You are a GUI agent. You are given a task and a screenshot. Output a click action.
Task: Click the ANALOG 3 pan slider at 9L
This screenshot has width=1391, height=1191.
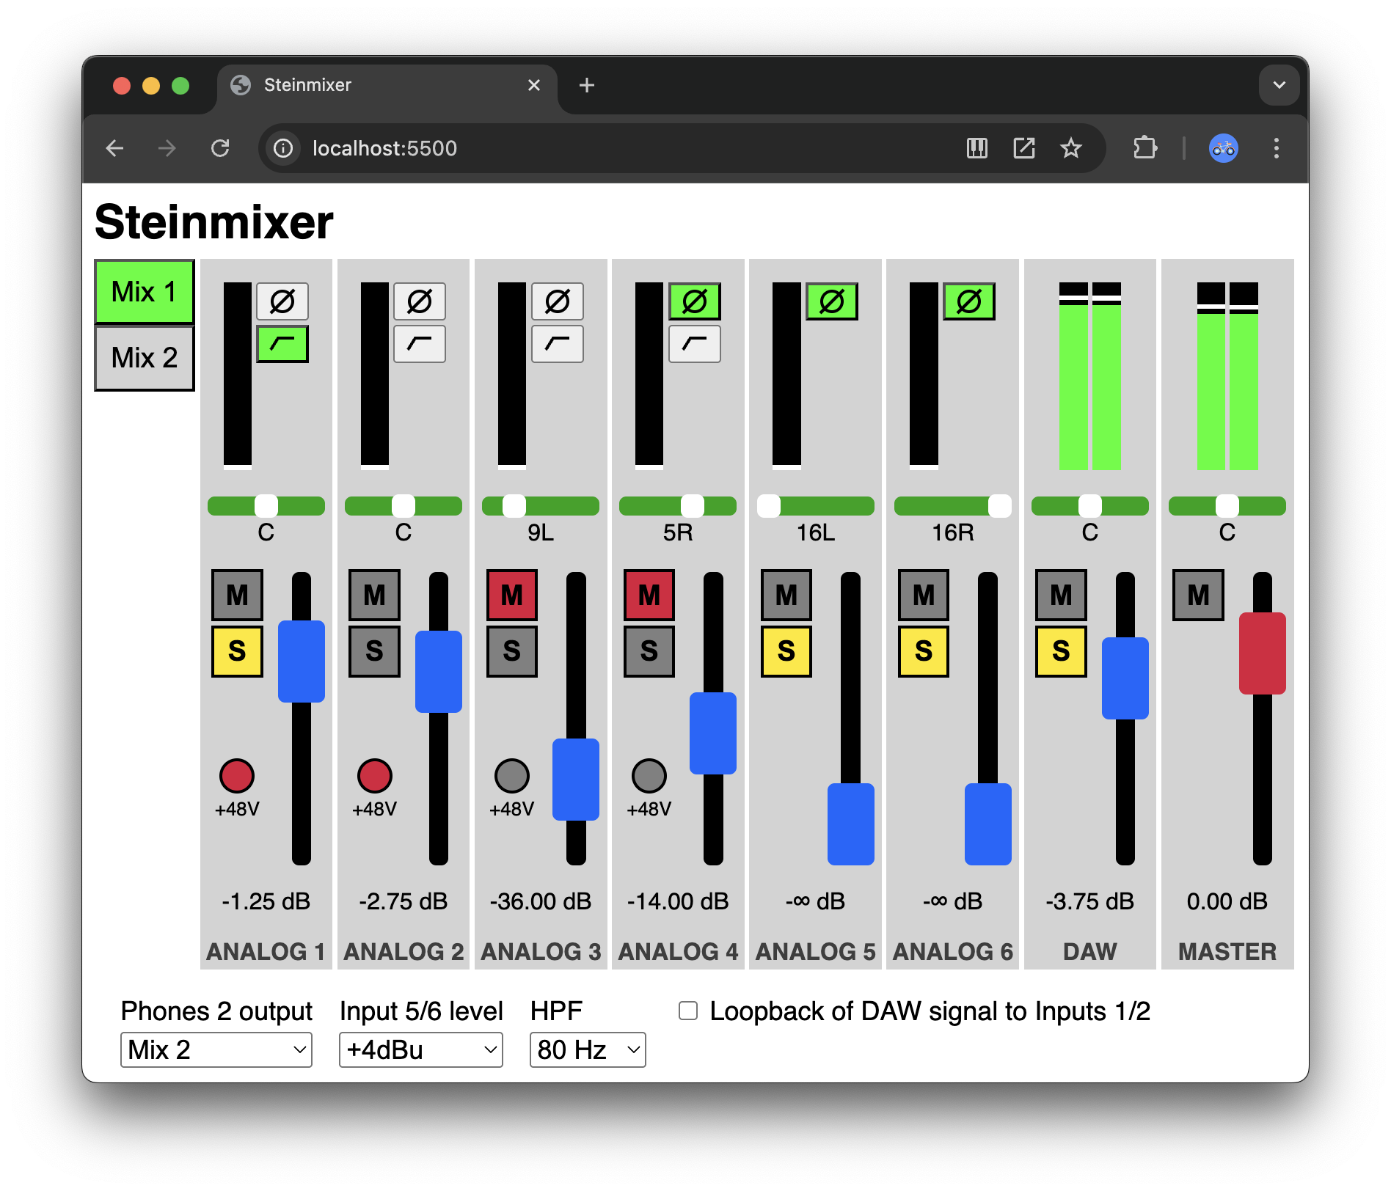pos(541,506)
